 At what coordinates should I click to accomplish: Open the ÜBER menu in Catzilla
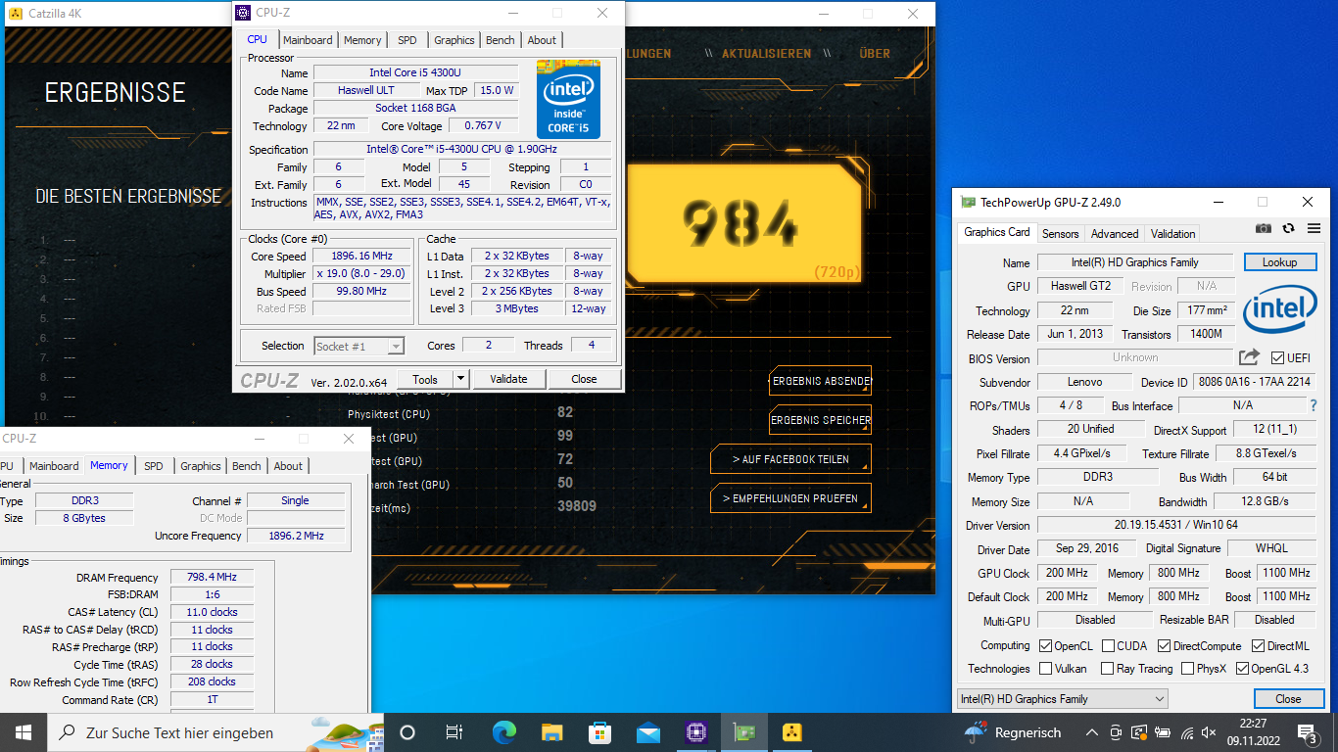[875, 54]
